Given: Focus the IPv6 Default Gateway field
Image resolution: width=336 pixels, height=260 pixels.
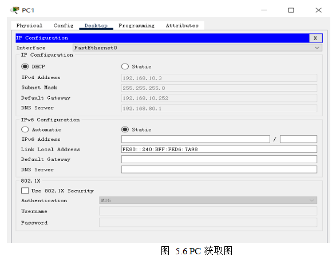Looking at the screenshot, I should click(x=219, y=159).
